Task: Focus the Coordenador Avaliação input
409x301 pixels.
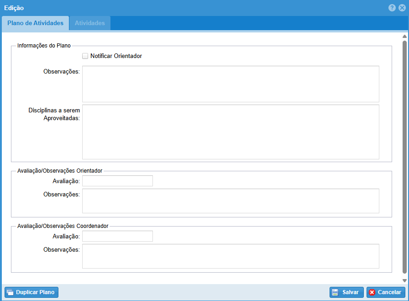Action: point(117,236)
